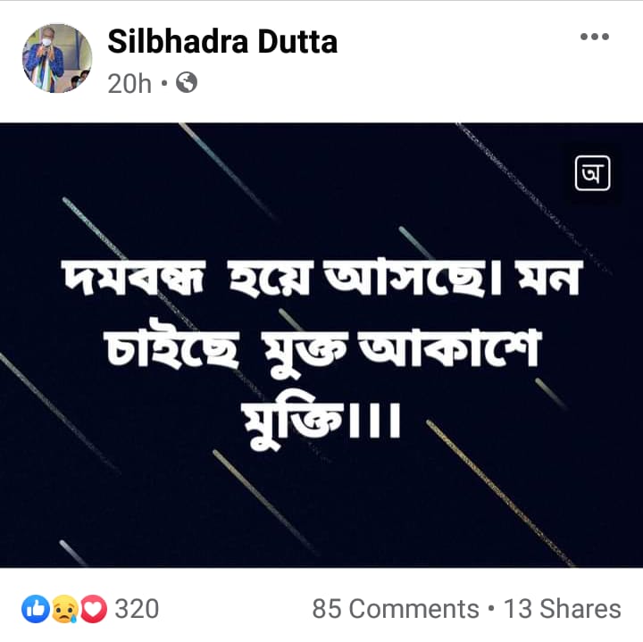
Task: Open the 85 Comments link
Action: click(x=396, y=609)
